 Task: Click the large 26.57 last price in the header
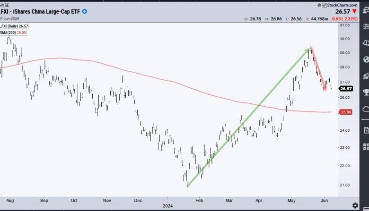click(x=343, y=11)
